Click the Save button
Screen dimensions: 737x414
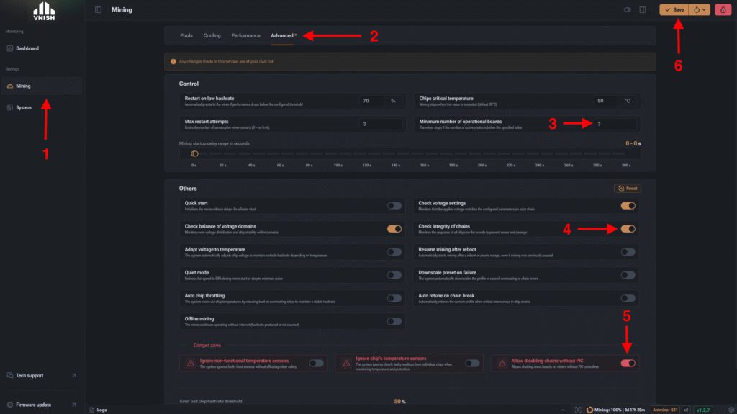(x=674, y=9)
